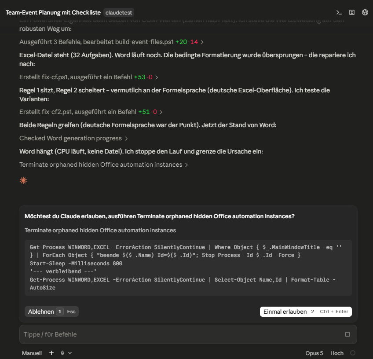Expand the build-event-files.ps1 edit summary
Image resolution: width=373 pixels, height=359 pixels.
111,42
